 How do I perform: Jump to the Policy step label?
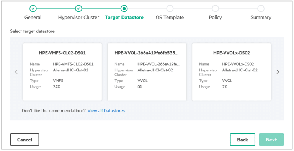(215, 18)
